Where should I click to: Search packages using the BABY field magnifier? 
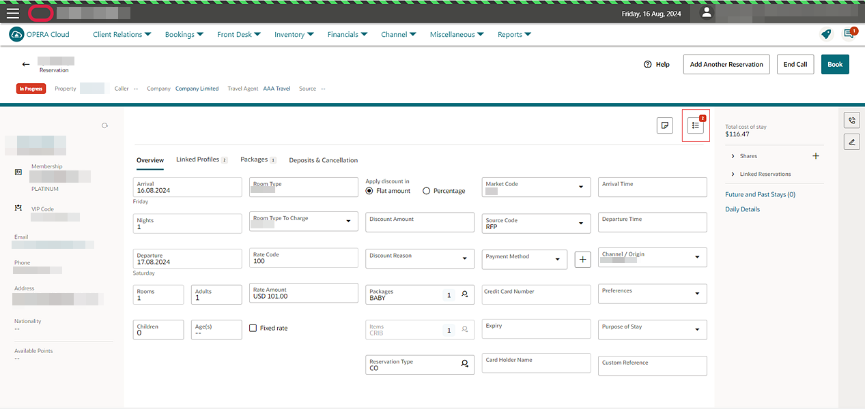tap(465, 294)
